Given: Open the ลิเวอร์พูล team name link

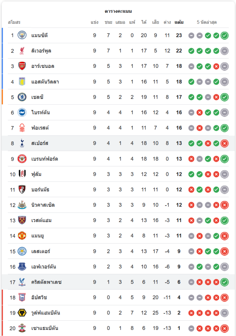Looking at the screenshot, I should 41,51.
